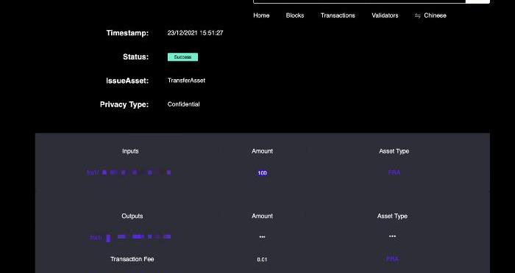515x273 pixels.
Task: Click the TransferAsset operation value
Action: pyautogui.click(x=186, y=80)
